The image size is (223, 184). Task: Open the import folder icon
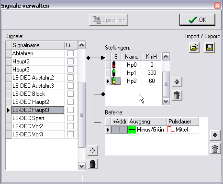pos(194,48)
